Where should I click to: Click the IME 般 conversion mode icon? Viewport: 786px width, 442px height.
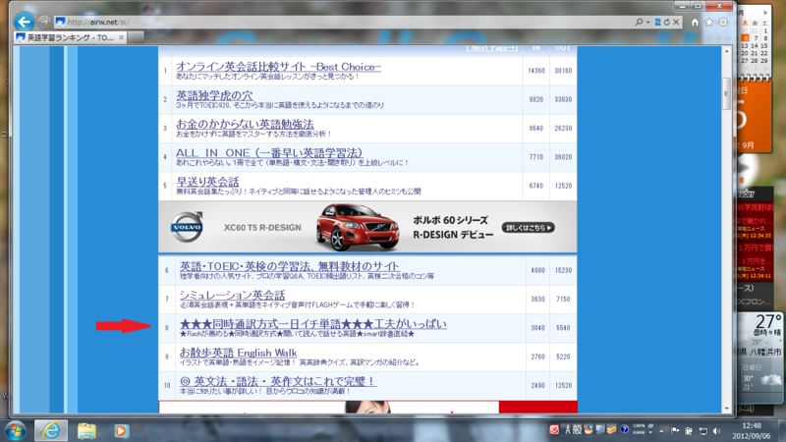tap(577, 430)
